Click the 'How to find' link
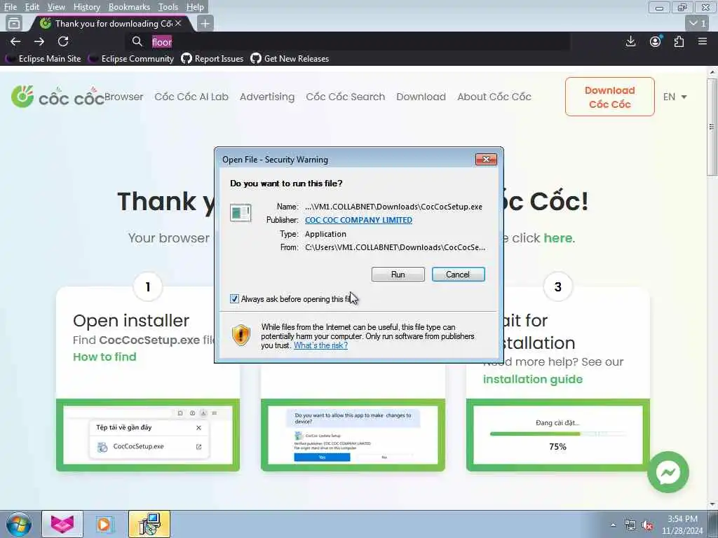This screenshot has height=538, width=718. point(104,357)
